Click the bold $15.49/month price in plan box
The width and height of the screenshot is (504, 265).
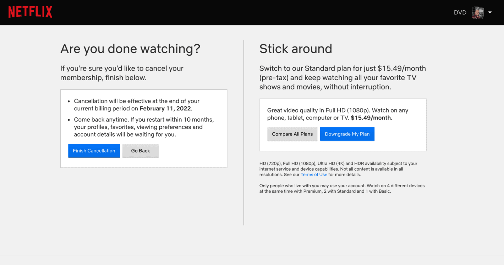(372, 118)
